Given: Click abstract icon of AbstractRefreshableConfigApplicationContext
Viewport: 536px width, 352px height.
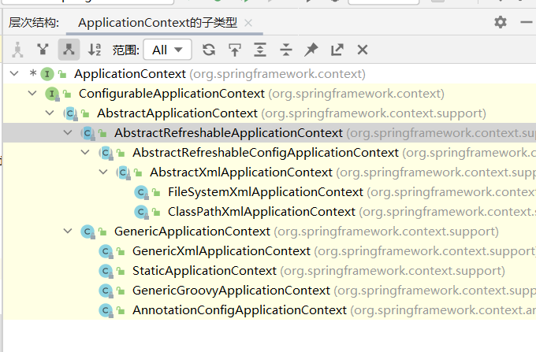Looking at the screenshot, I should tap(106, 153).
